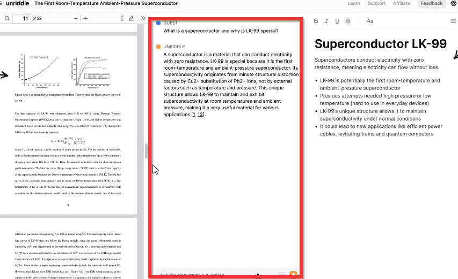The width and height of the screenshot is (458, 279).
Task: Open the notes hamburger menu
Action: coord(453,21)
